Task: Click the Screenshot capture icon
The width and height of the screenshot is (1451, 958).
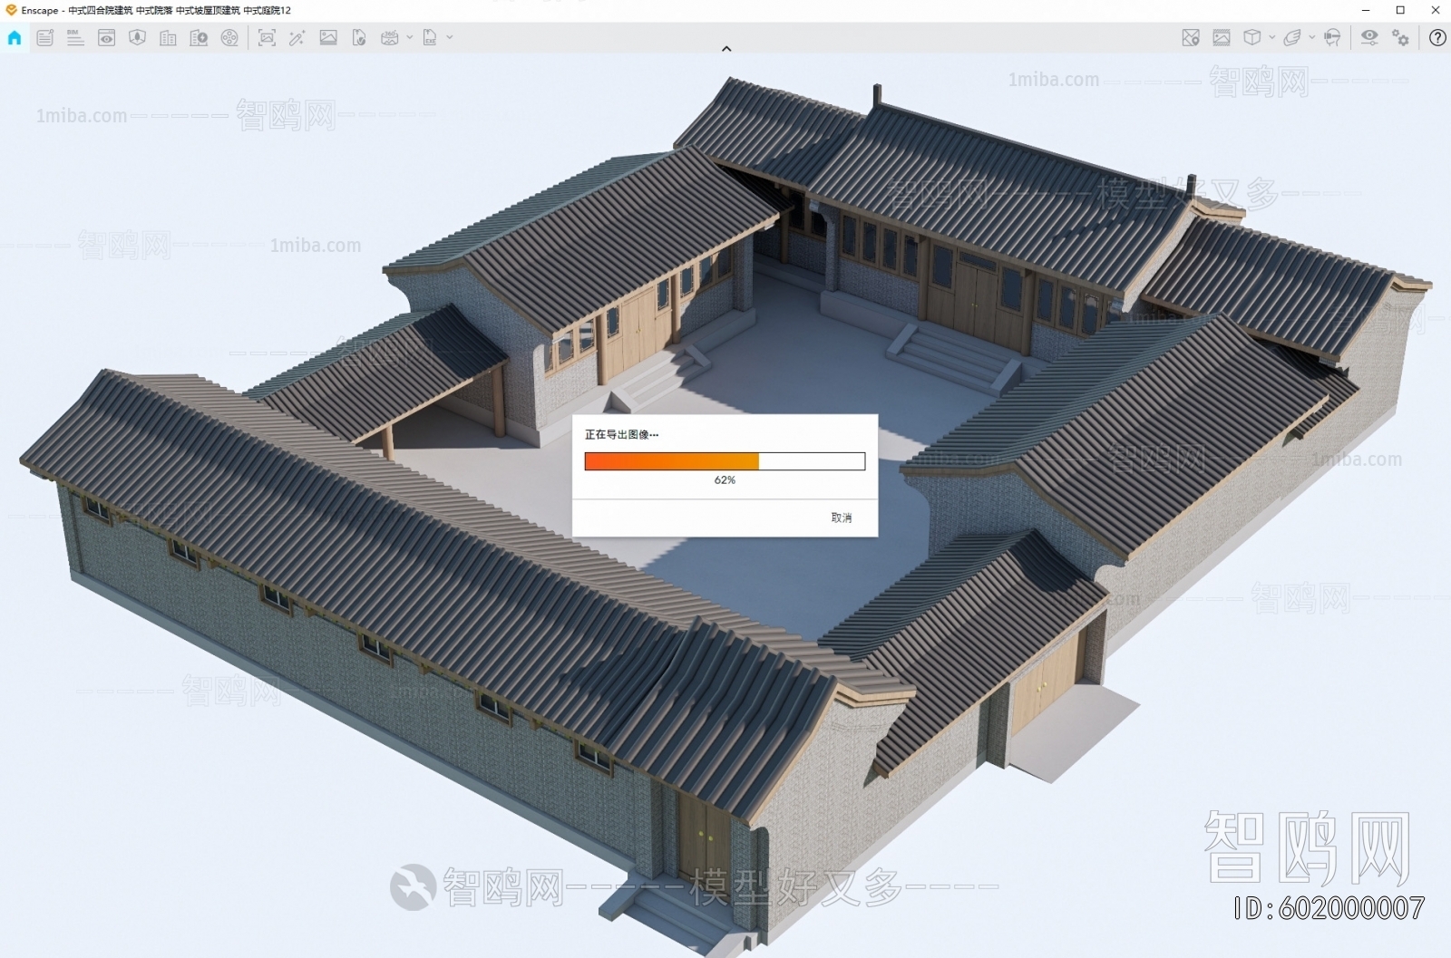Action: (267, 38)
